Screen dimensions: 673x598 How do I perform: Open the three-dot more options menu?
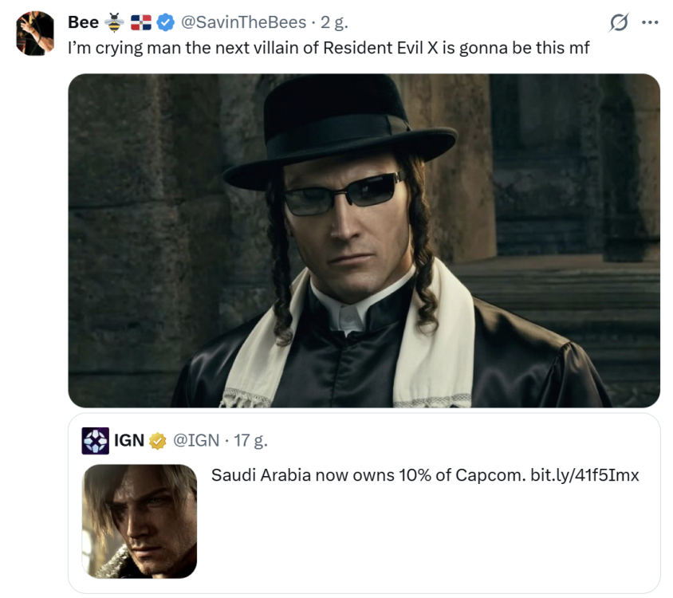[x=650, y=22]
